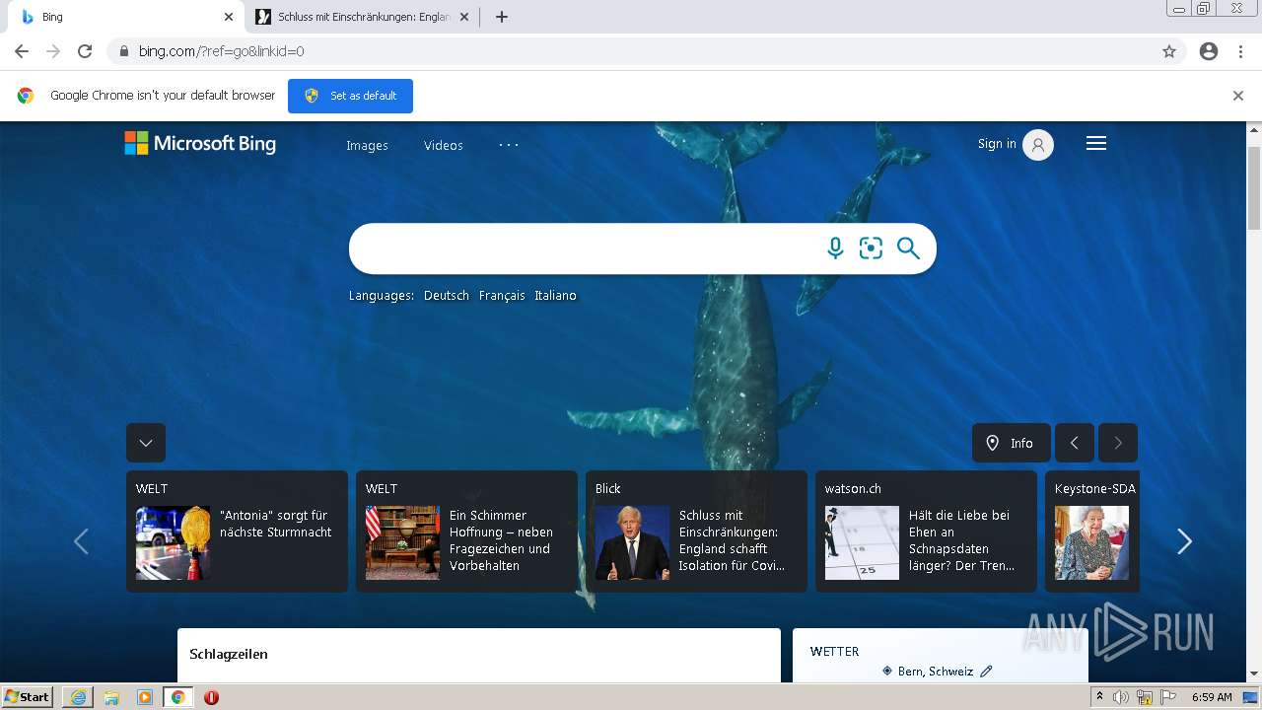The image size is (1262, 710).
Task: Show next background image
Action: pos(1118,443)
